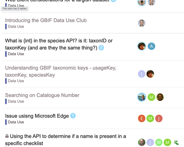The width and height of the screenshot is (184, 147).
Task: Open topic about {int} in the species API
Action: pos(59,44)
